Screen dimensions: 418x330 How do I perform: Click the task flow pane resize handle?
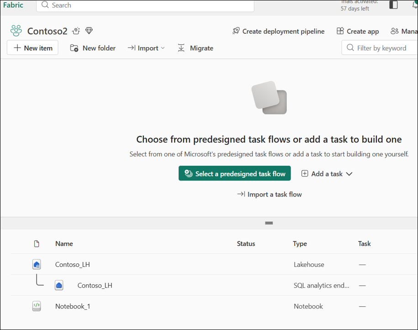(x=269, y=223)
